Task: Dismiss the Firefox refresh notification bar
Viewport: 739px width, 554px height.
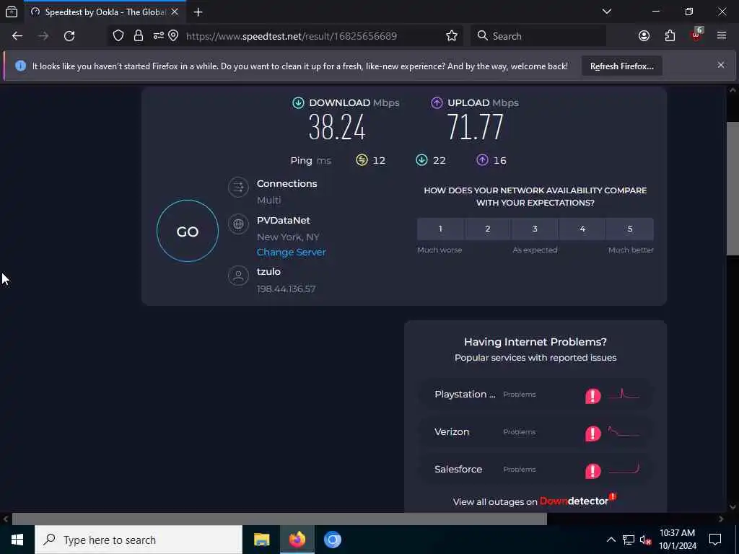Action: point(721,65)
